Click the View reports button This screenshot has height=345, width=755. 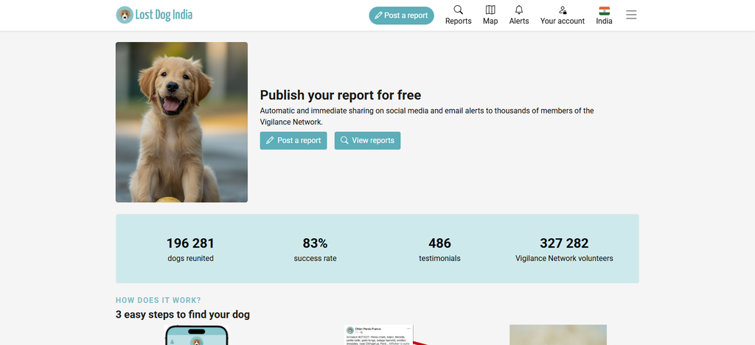[x=367, y=141]
